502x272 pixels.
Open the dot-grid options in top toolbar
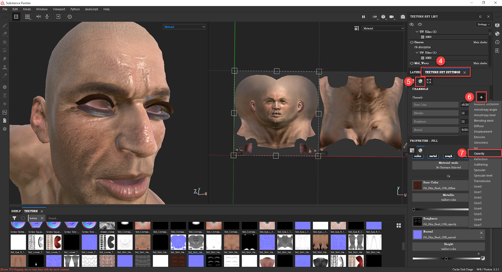(x=28, y=17)
